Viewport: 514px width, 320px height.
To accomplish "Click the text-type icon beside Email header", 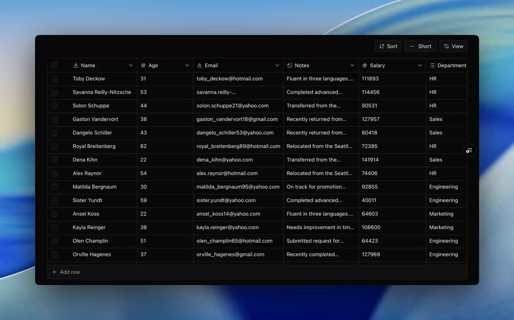I will click(x=200, y=66).
